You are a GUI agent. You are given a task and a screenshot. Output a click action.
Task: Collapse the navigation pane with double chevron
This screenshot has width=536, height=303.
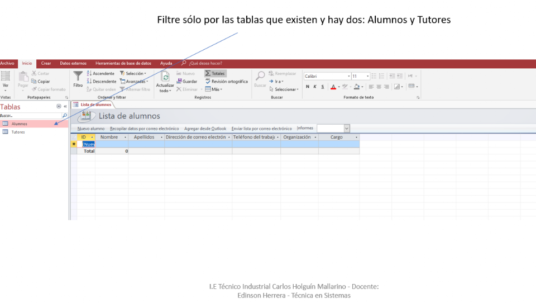pos(65,106)
